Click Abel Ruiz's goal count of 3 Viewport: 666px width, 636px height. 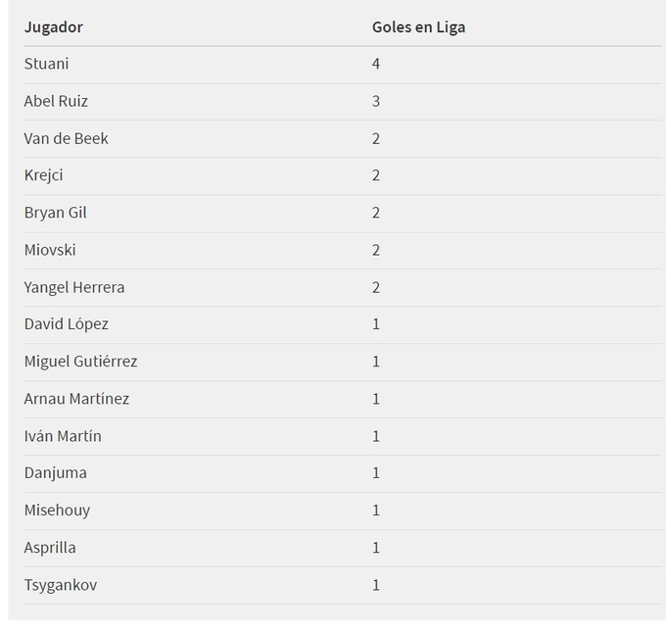pos(376,101)
